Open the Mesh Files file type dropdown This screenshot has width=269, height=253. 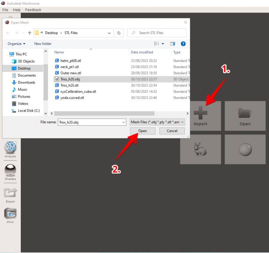pos(156,122)
